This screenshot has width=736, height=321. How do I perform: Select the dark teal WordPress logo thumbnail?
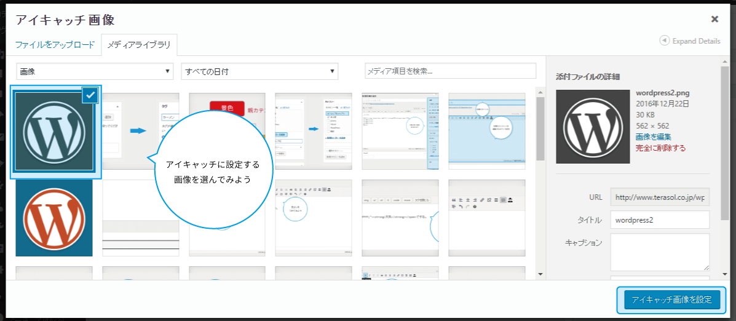55,131
